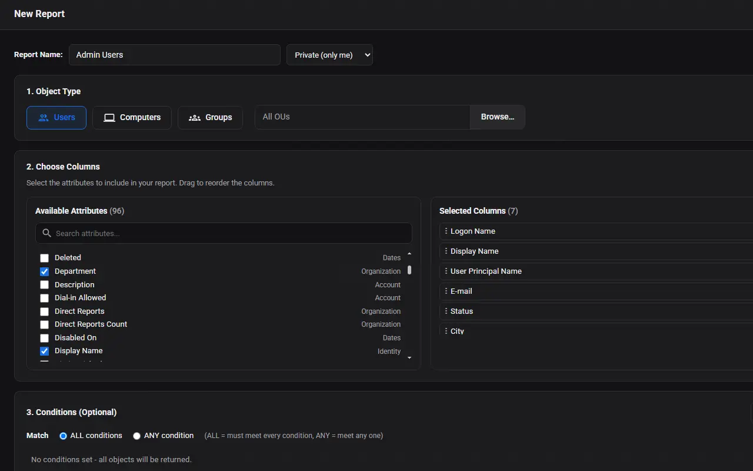Switch object type to Computers
This screenshot has width=753, height=471.
132,118
